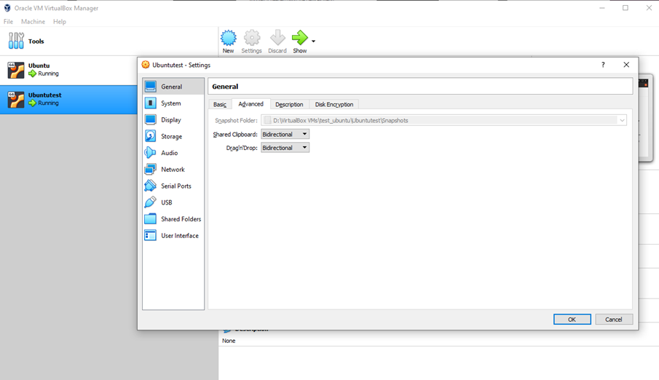The width and height of the screenshot is (659, 380).
Task: Open the User Interface settings category
Action: click(x=173, y=235)
